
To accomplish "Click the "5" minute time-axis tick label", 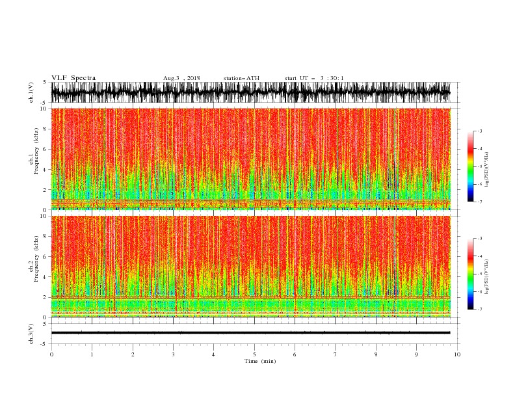I will pos(254,354).
